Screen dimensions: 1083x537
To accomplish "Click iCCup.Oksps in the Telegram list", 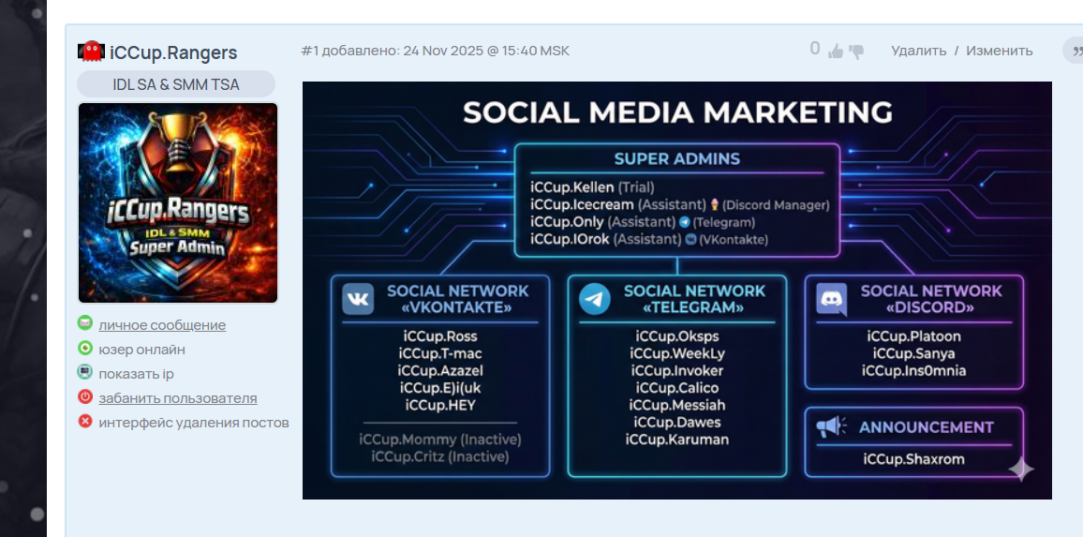I will coord(677,336).
